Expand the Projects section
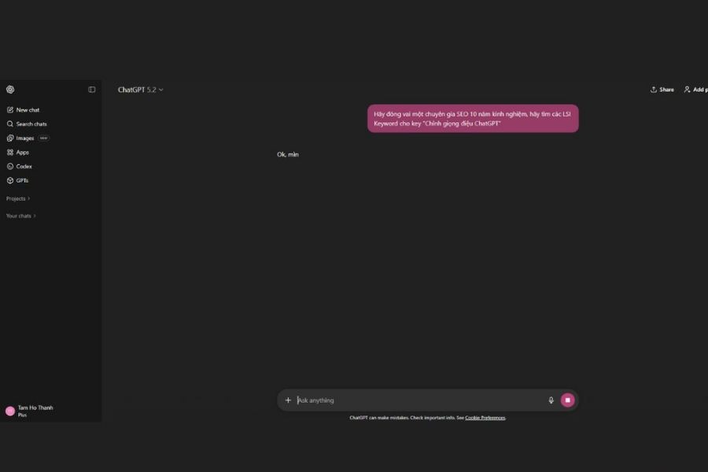Image resolution: width=708 pixels, height=472 pixels. point(18,198)
